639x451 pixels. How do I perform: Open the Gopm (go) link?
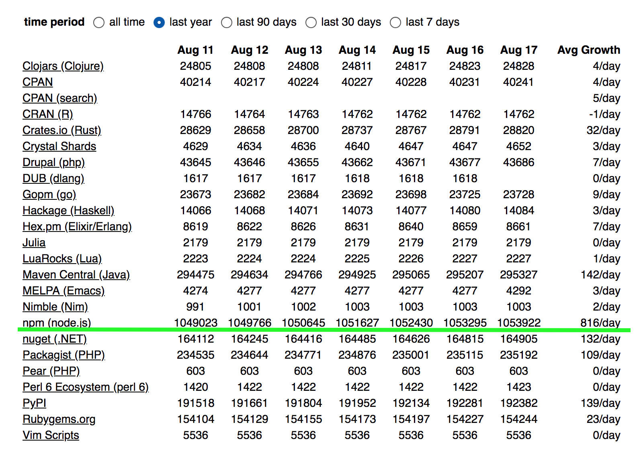pyautogui.click(x=49, y=195)
